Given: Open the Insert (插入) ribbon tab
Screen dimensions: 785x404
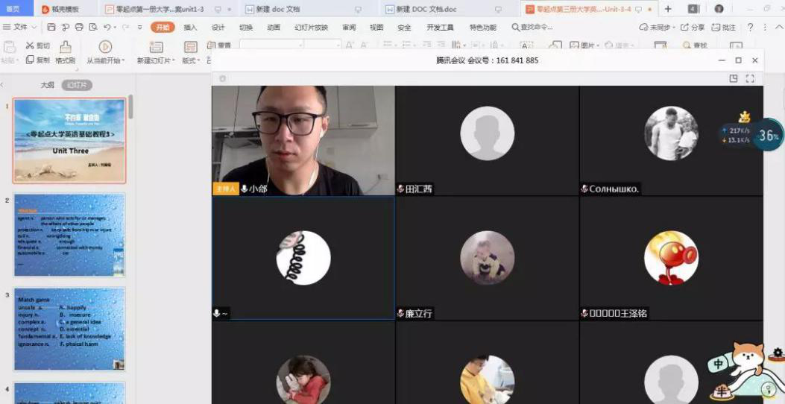Looking at the screenshot, I should tap(190, 28).
